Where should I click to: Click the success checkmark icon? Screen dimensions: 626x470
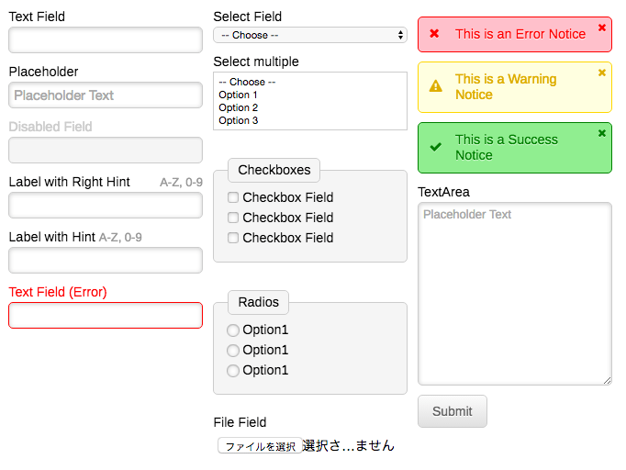tap(436, 147)
